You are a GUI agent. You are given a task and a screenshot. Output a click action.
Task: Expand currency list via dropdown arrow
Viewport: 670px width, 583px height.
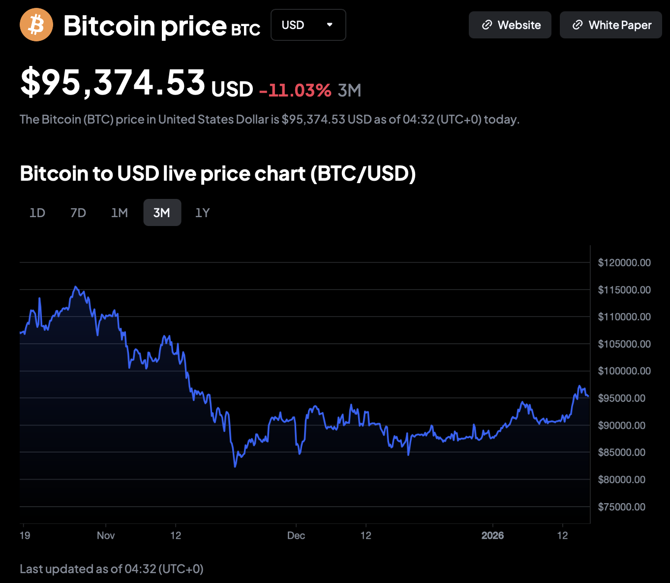click(330, 25)
